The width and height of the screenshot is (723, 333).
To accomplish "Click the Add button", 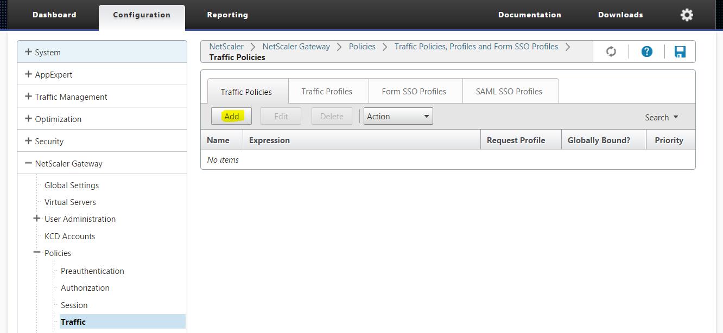I will click(231, 116).
